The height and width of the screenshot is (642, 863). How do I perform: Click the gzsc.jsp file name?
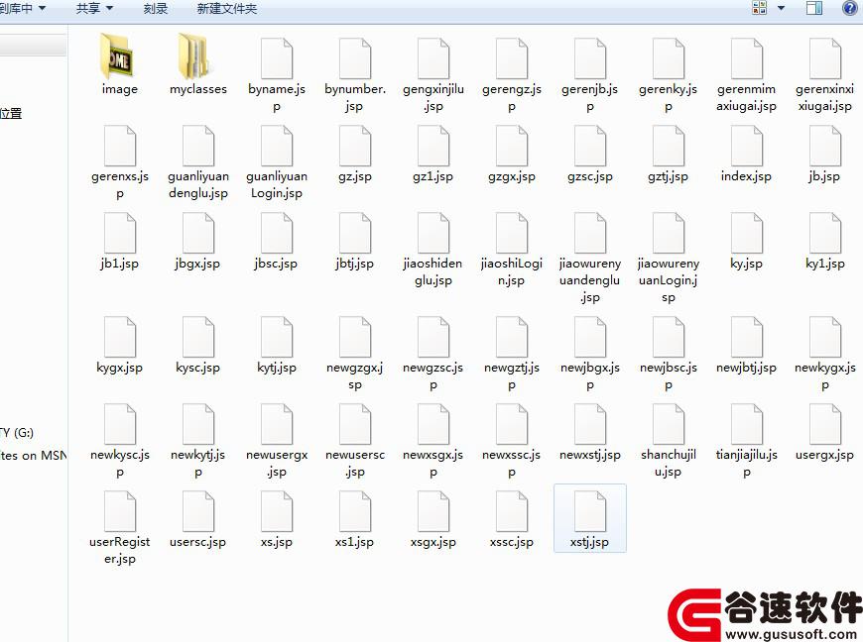pos(589,176)
